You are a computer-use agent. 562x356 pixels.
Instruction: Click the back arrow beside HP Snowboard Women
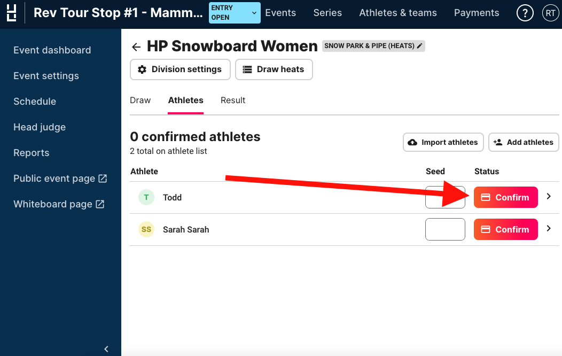(136, 47)
